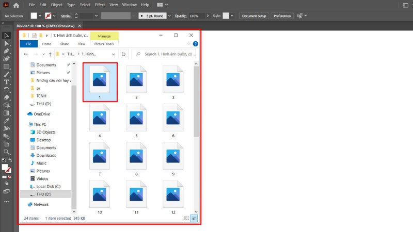Refresh the Explorer folder view
Screen dimensions: 413x232
[x=123, y=54]
